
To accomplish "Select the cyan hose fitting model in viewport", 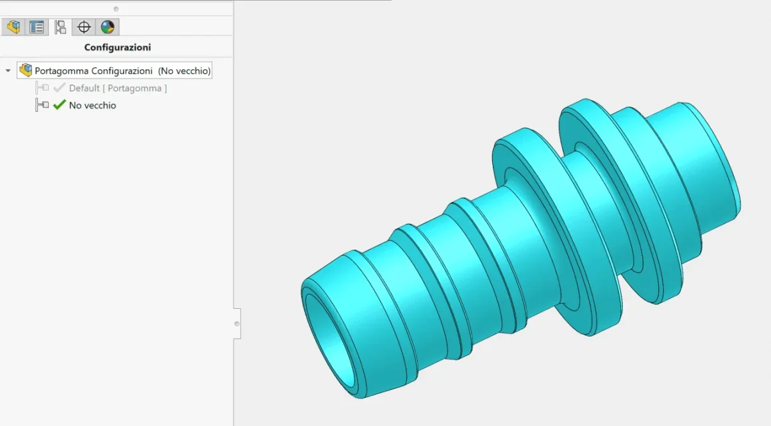I will (x=521, y=248).
